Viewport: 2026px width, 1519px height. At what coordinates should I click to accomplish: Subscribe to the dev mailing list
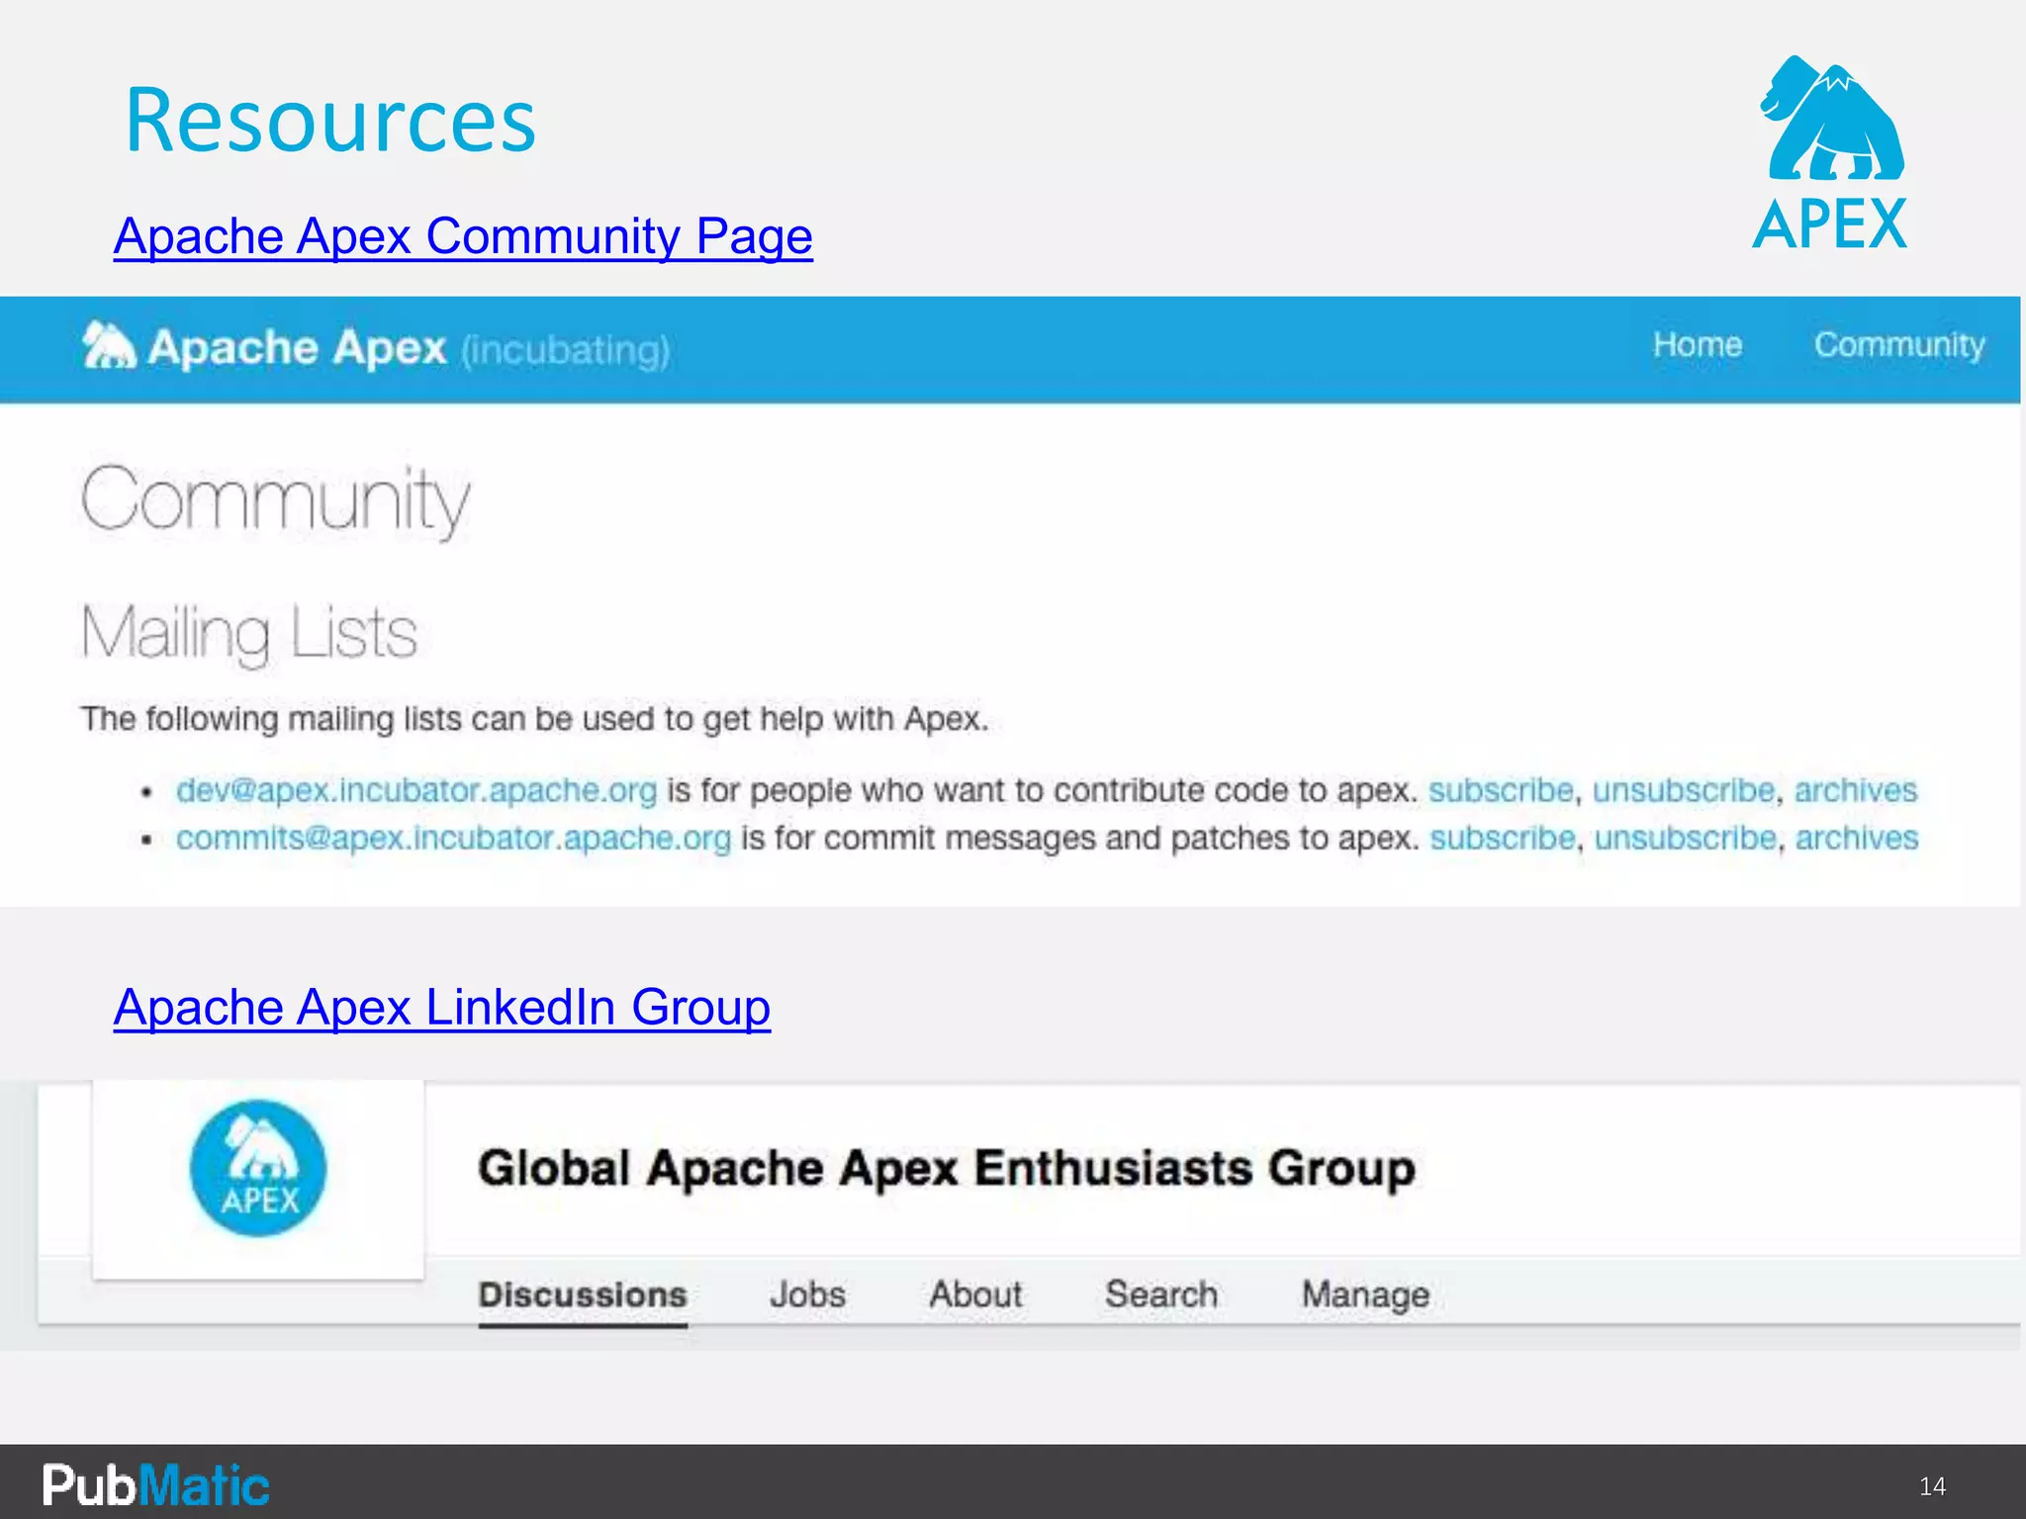[1501, 790]
